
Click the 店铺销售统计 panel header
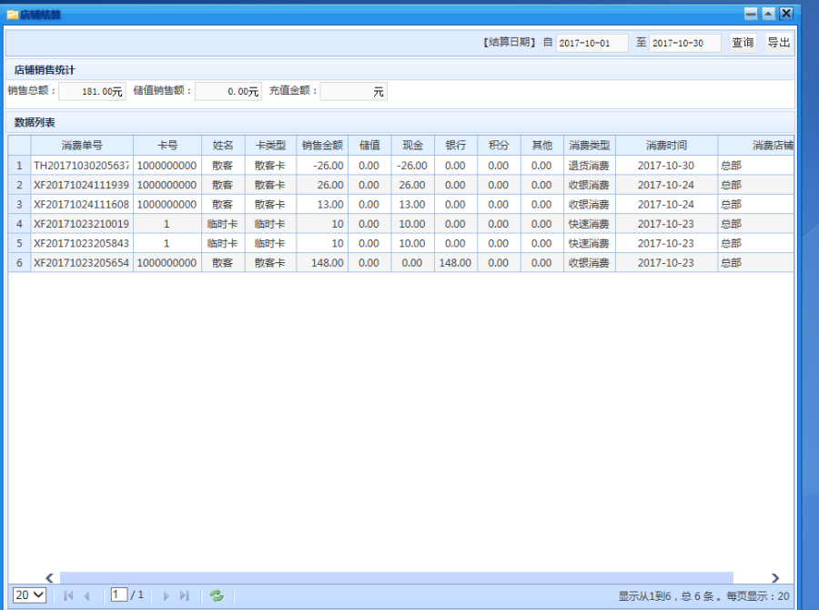coord(400,69)
